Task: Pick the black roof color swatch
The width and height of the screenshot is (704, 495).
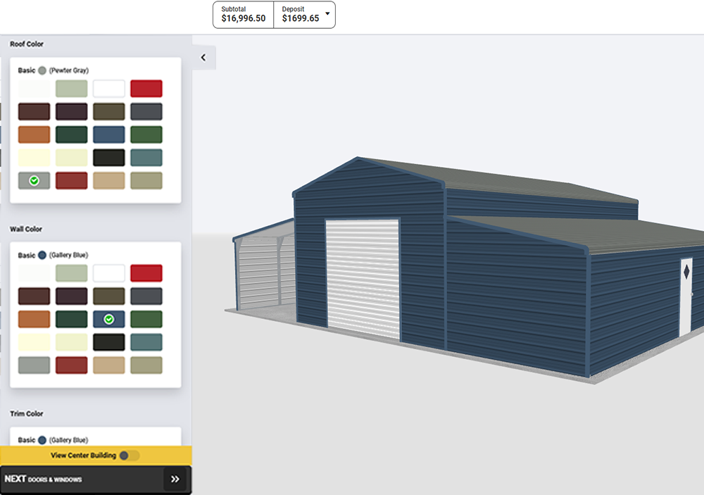Action: tap(108, 158)
